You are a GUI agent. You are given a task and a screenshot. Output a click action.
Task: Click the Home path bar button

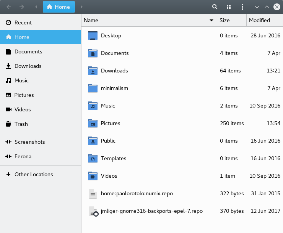tap(59, 7)
